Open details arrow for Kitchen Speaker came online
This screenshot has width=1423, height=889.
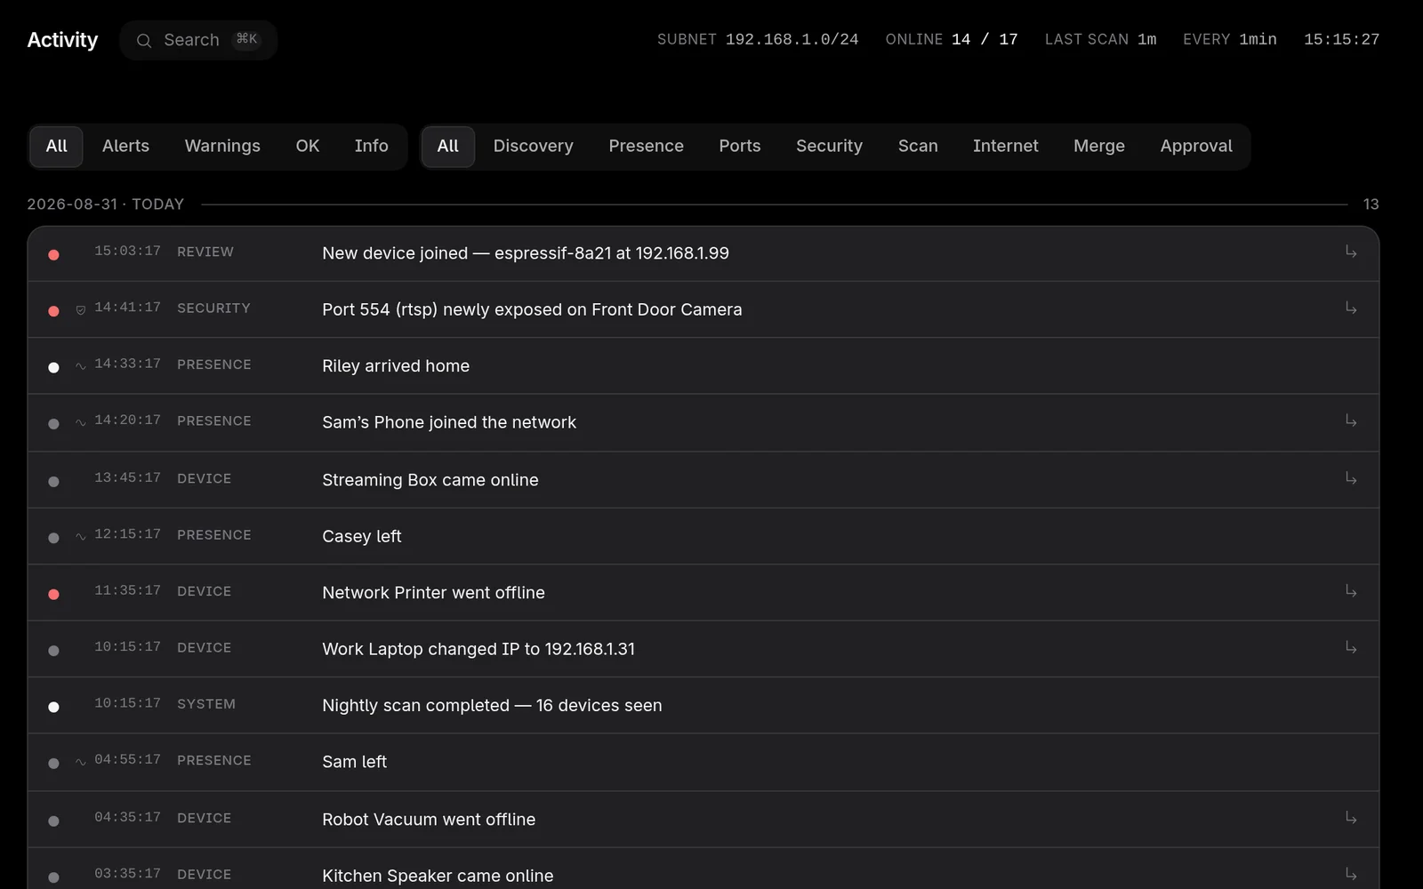(x=1351, y=875)
